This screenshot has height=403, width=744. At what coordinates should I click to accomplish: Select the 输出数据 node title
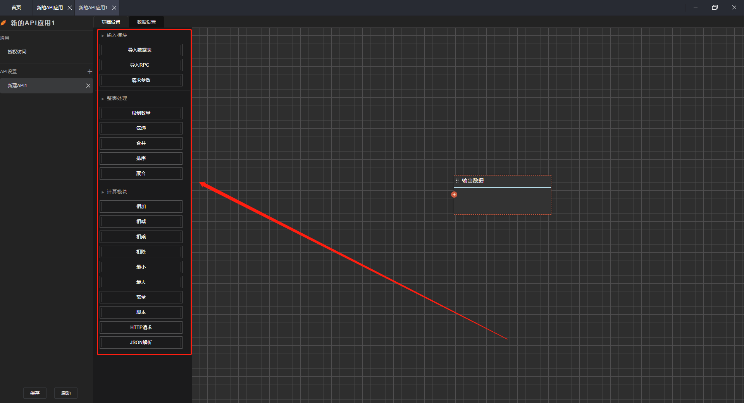(x=473, y=181)
